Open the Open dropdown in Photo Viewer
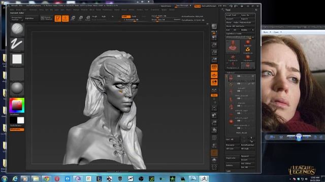Viewport: 325px width, 182px height. pyautogui.click(x=277, y=32)
